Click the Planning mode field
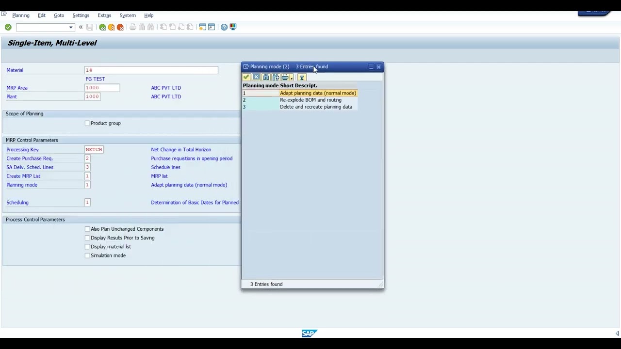Image resolution: width=621 pixels, height=349 pixels. pyautogui.click(x=87, y=185)
